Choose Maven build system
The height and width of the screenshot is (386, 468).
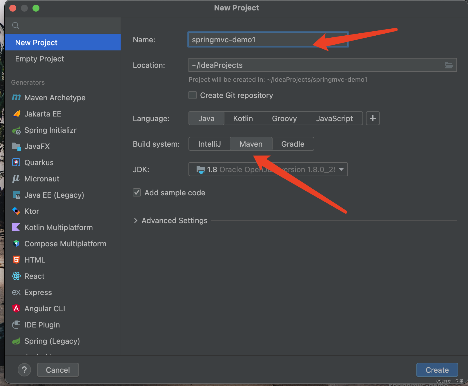pyautogui.click(x=251, y=144)
